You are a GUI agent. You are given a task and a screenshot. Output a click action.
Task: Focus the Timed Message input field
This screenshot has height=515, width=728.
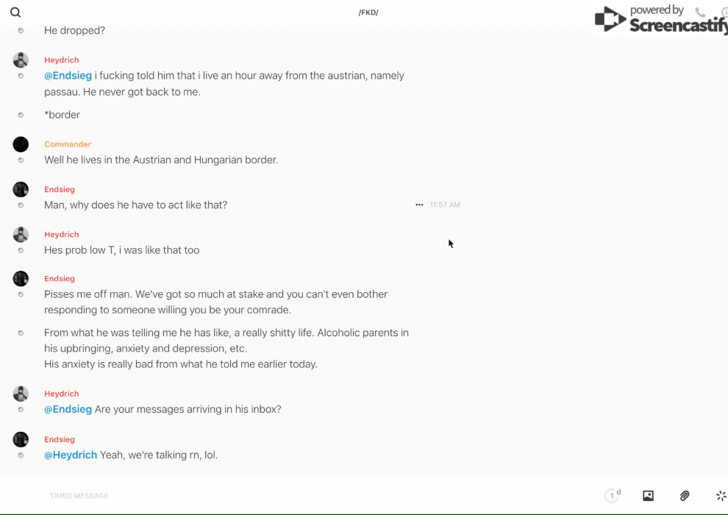(x=221, y=496)
